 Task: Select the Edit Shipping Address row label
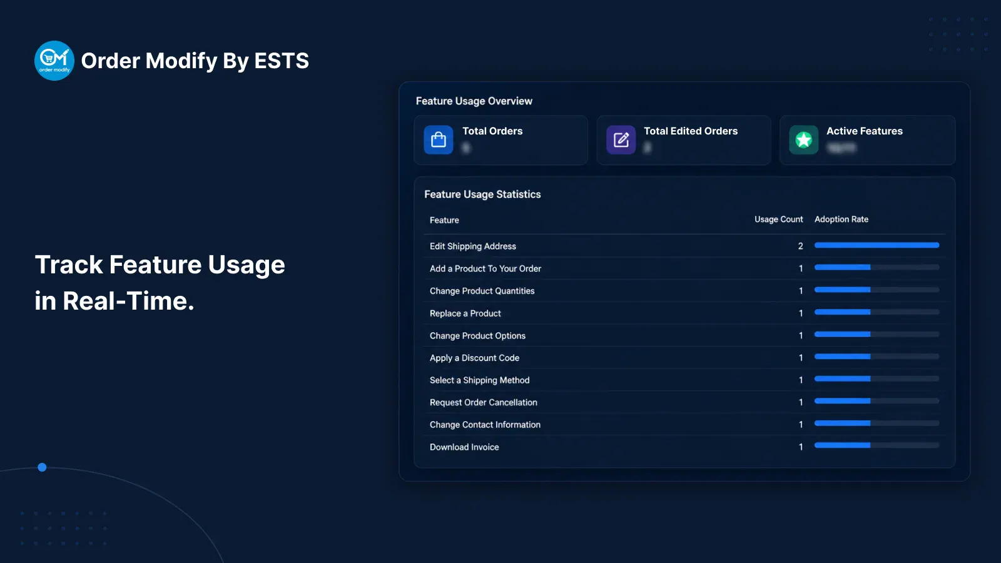tap(473, 246)
